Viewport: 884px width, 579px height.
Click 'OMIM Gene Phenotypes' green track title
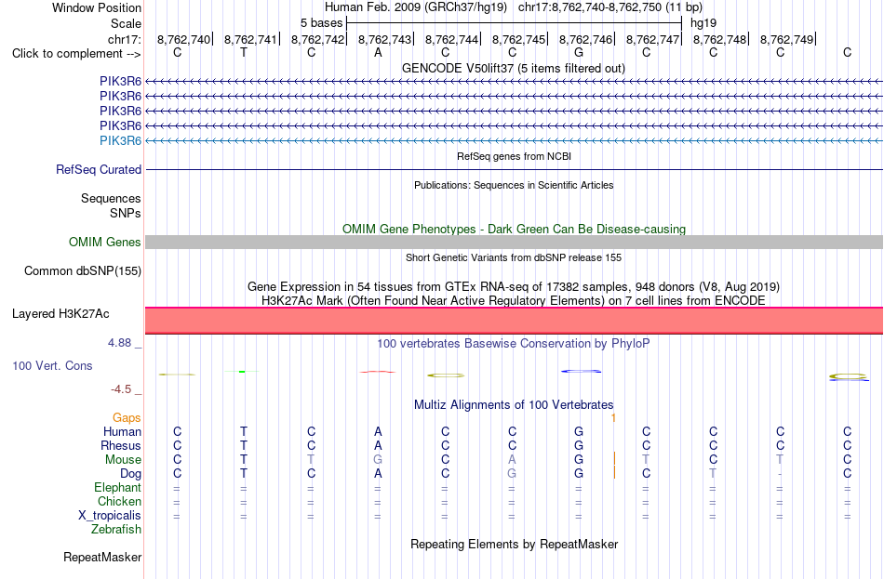coord(514,230)
